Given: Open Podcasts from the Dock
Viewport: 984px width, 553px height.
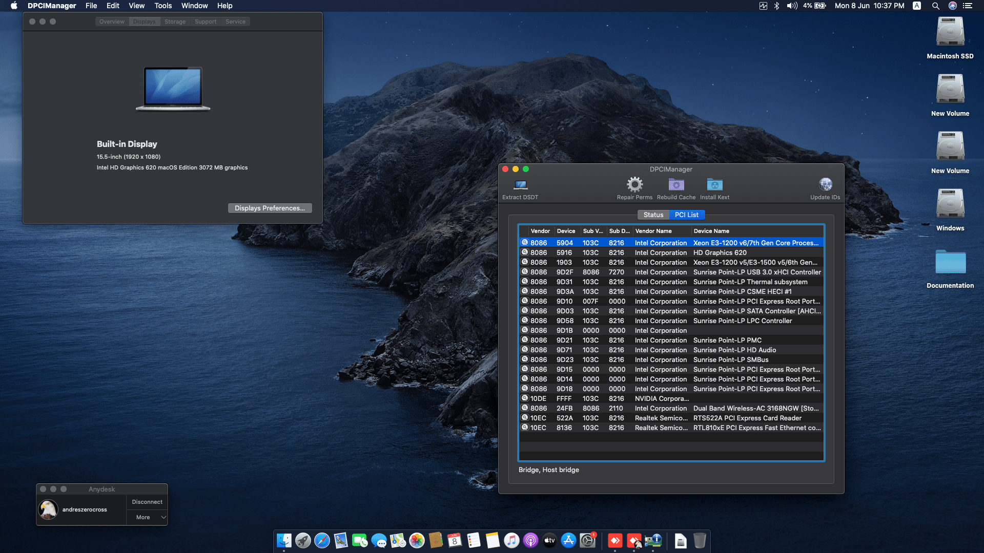Looking at the screenshot, I should tap(530, 540).
